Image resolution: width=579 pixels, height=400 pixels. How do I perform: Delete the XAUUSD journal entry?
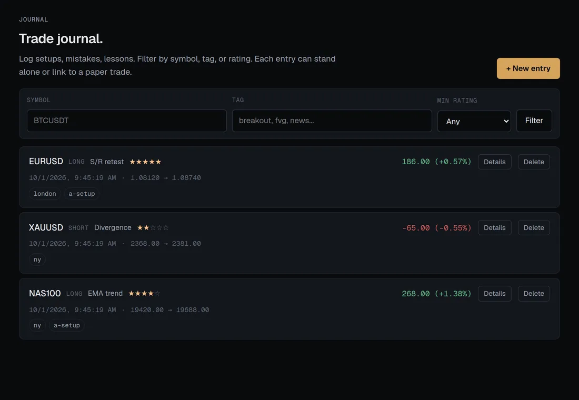coord(534,227)
